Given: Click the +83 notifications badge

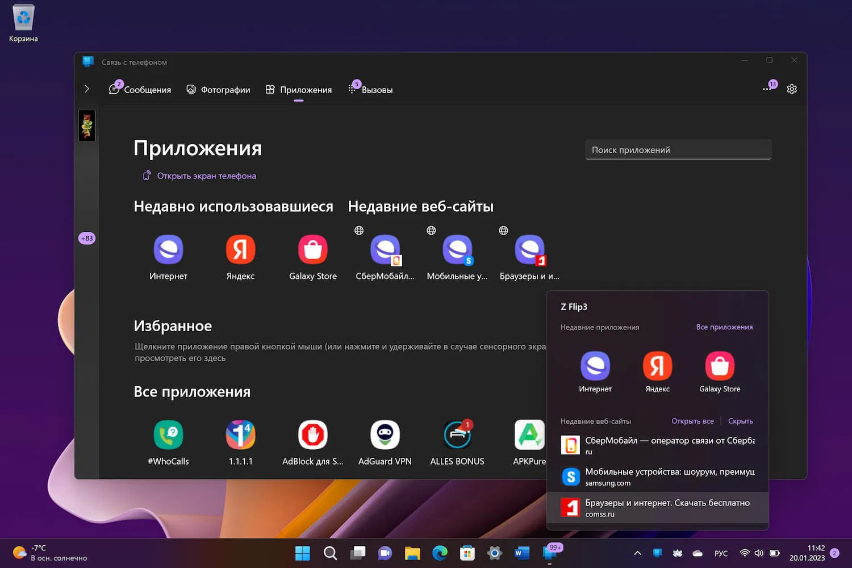Looking at the screenshot, I should 87,239.
